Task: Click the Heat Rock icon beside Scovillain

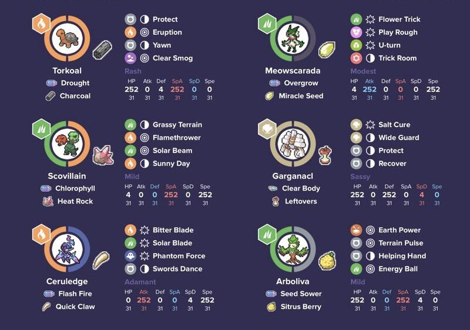Action: [103, 155]
